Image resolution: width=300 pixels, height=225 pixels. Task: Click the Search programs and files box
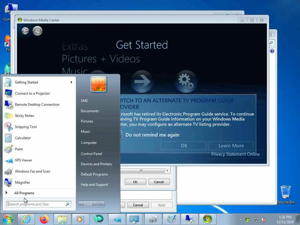(x=38, y=204)
